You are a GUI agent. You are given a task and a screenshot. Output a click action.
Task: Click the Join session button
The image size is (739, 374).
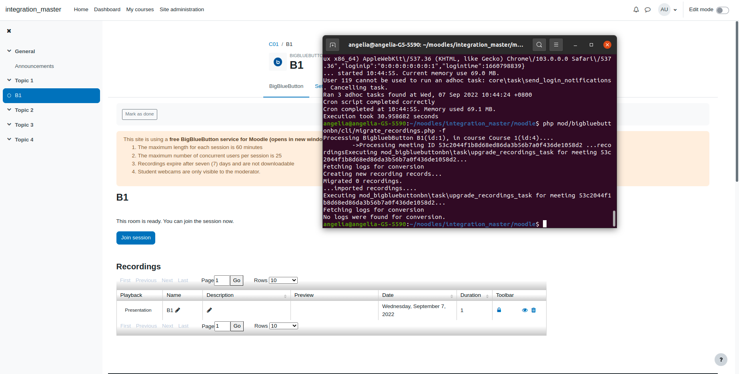[x=136, y=238]
